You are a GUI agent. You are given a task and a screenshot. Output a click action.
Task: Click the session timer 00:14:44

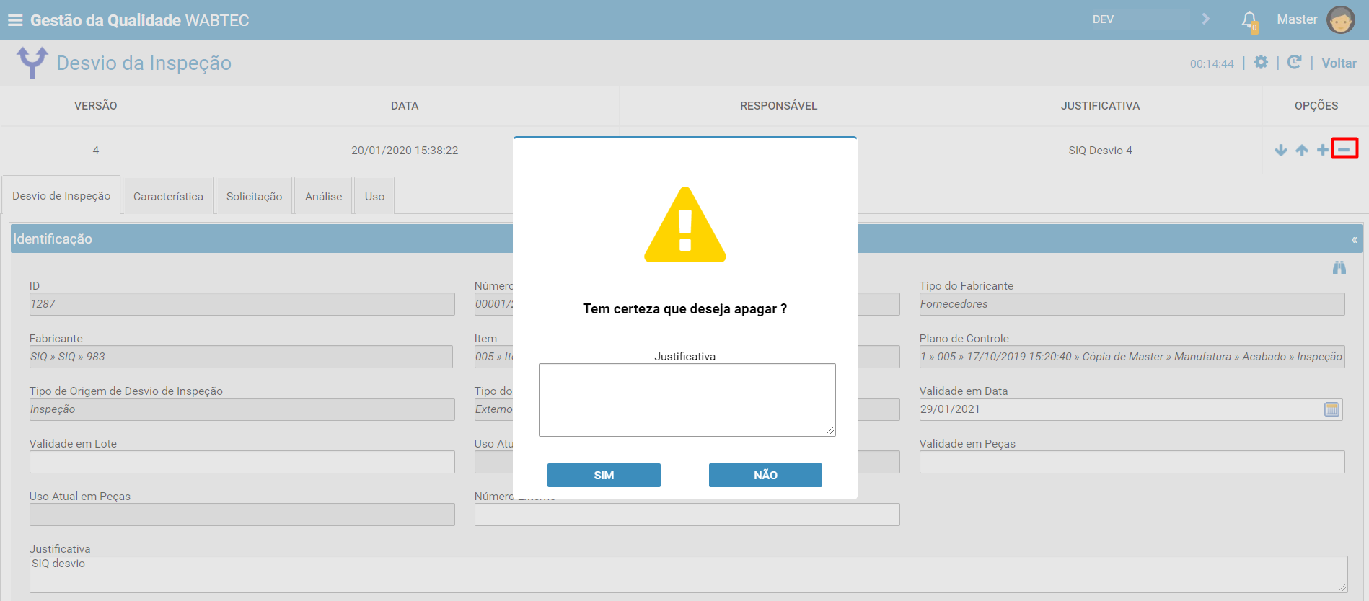1212,64
